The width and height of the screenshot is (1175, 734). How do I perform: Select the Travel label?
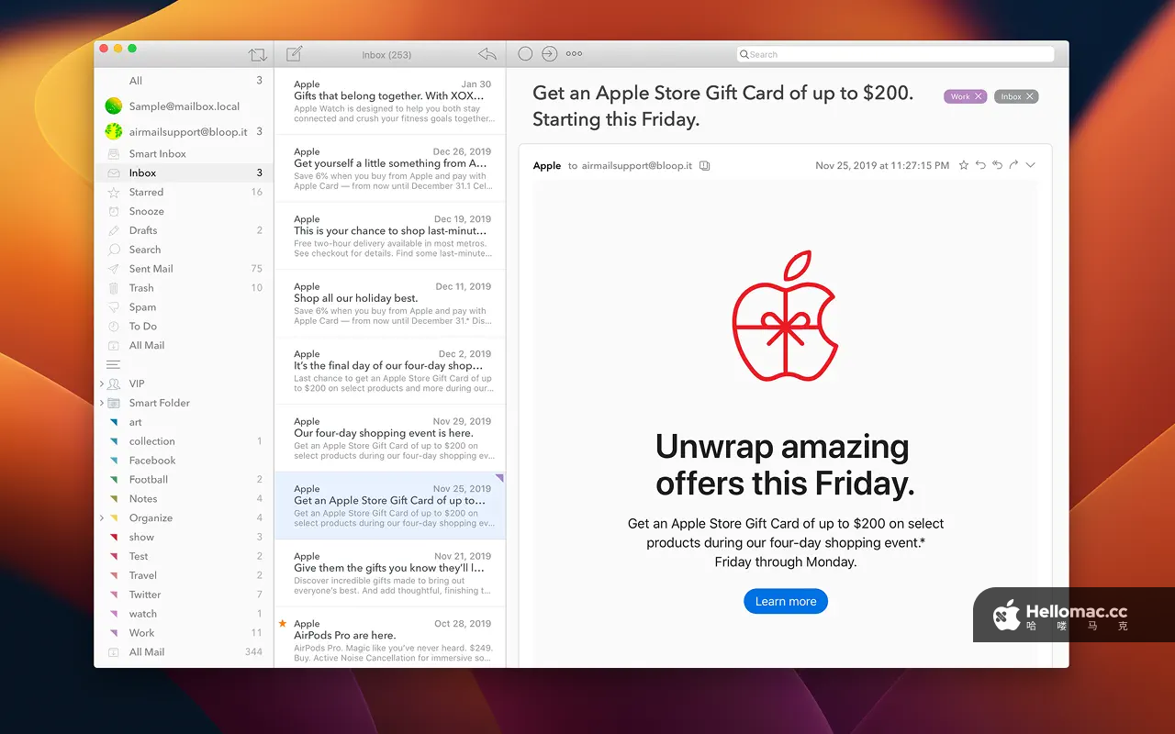point(184,575)
